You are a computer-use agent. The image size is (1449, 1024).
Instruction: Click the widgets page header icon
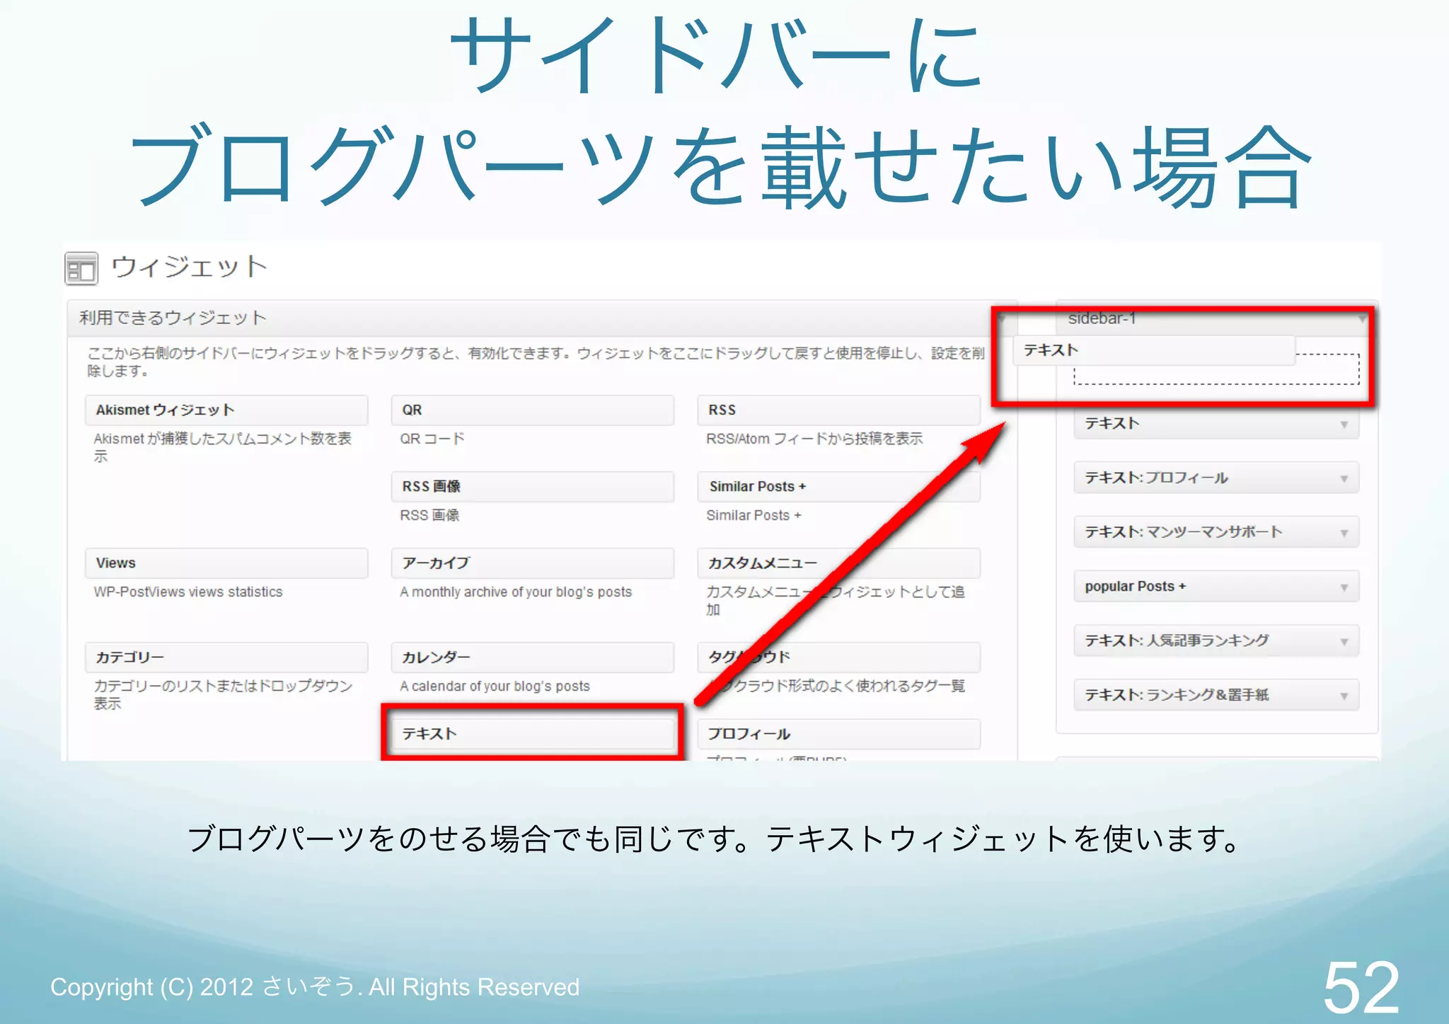tap(81, 269)
